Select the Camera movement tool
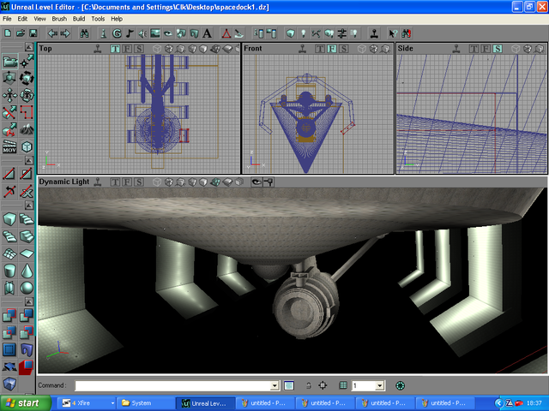 click(9, 61)
